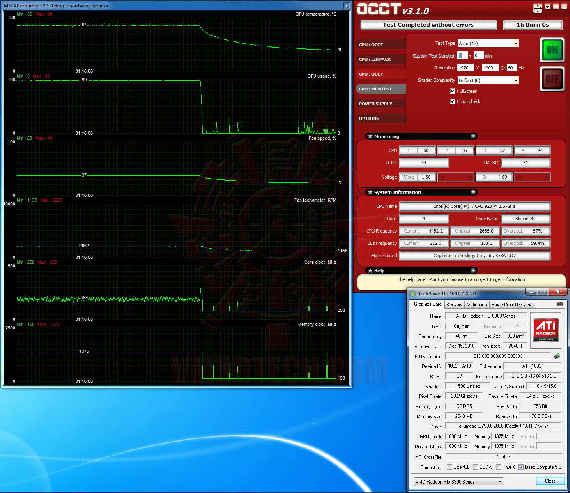
Task: Toggle the Error Check checkbox
Action: point(453,101)
